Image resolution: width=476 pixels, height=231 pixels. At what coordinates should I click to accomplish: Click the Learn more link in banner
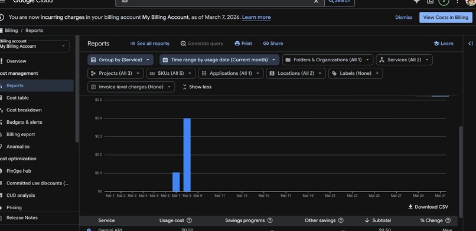pyautogui.click(x=256, y=17)
